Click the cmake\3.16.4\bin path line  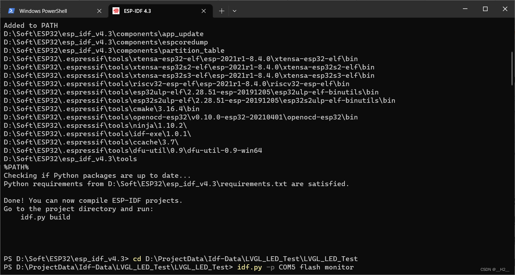point(102,109)
